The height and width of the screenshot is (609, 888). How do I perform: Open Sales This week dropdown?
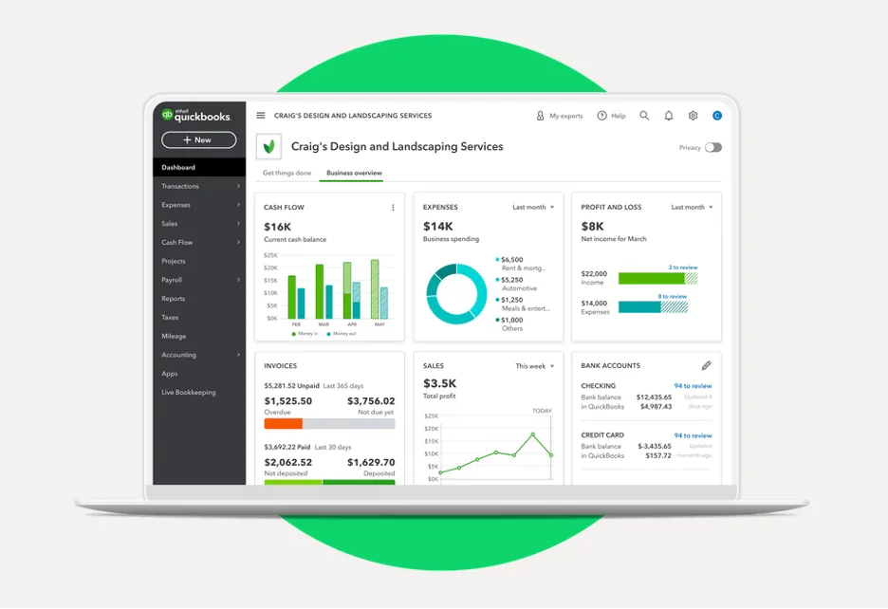tap(535, 366)
